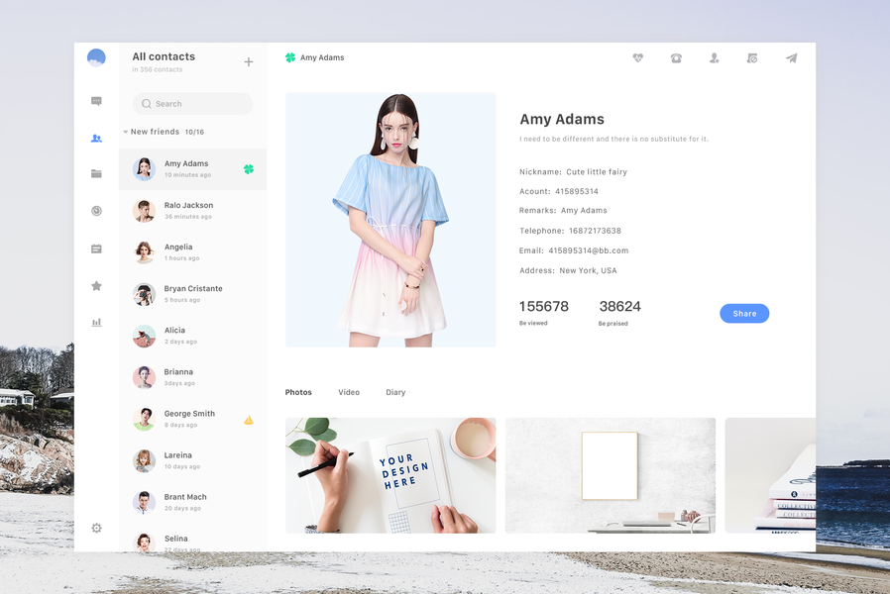Open the calendar sidebar icon
Screen dimensions: 890x594
click(x=96, y=248)
